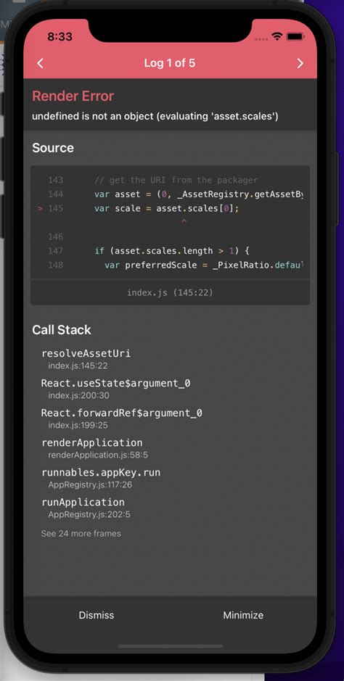Tap the battery status icon
344x681 pixels.
pos(295,37)
